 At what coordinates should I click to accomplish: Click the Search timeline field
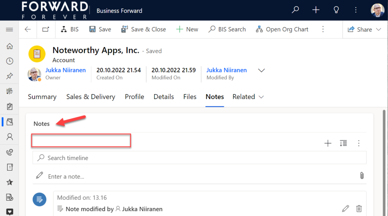[x=199, y=158]
